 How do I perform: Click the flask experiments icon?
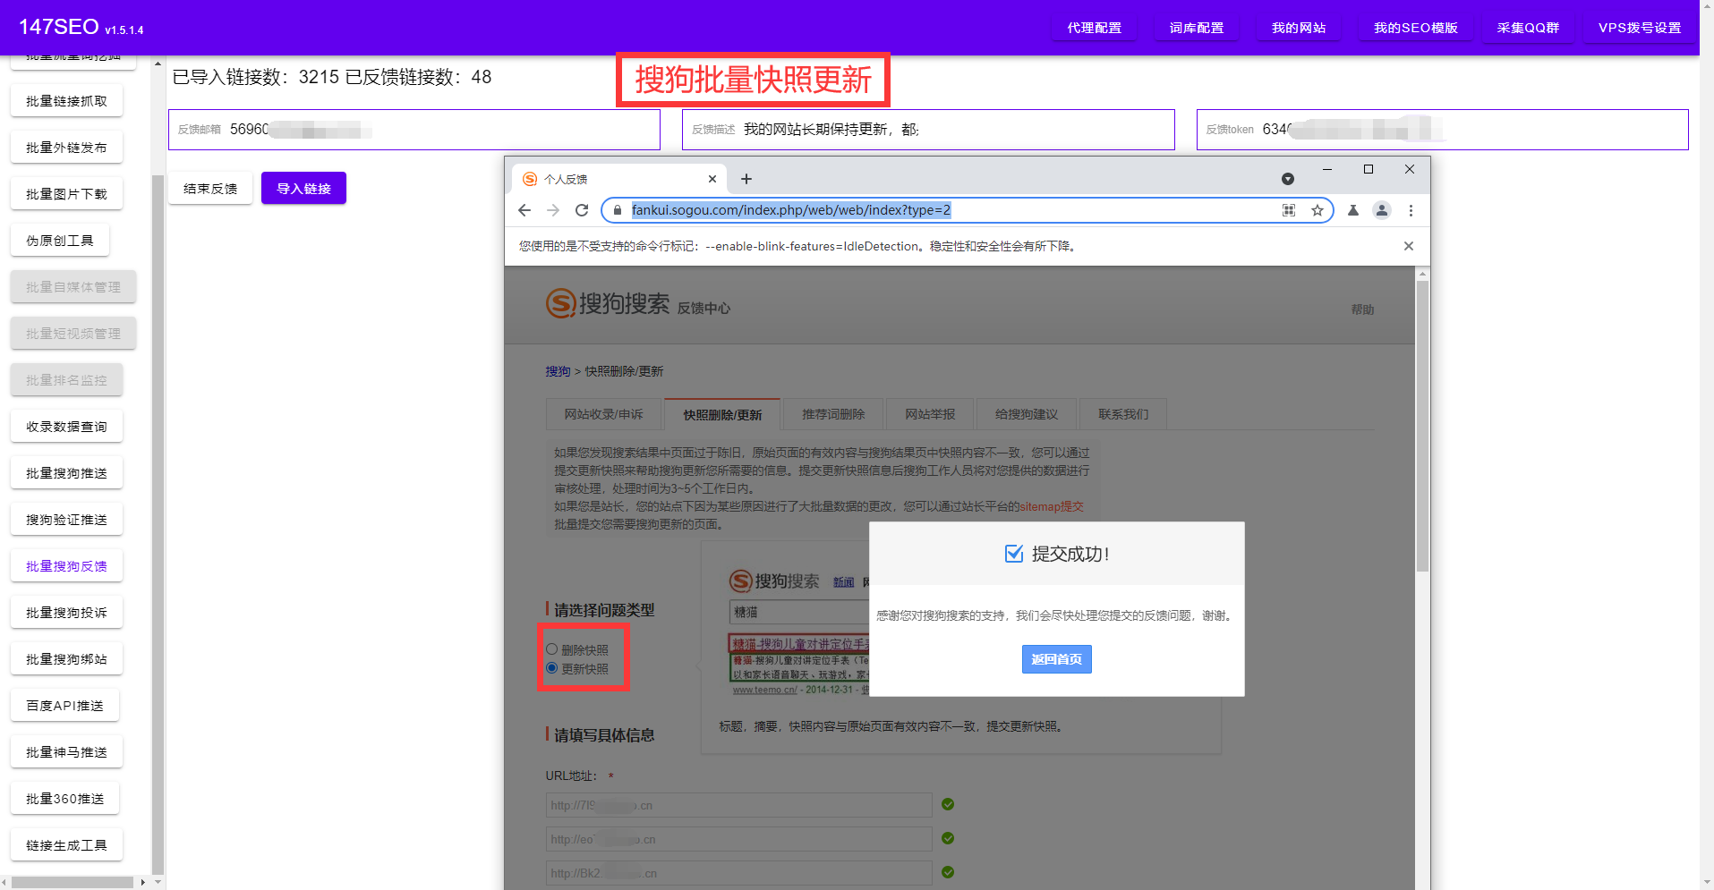coord(1353,210)
